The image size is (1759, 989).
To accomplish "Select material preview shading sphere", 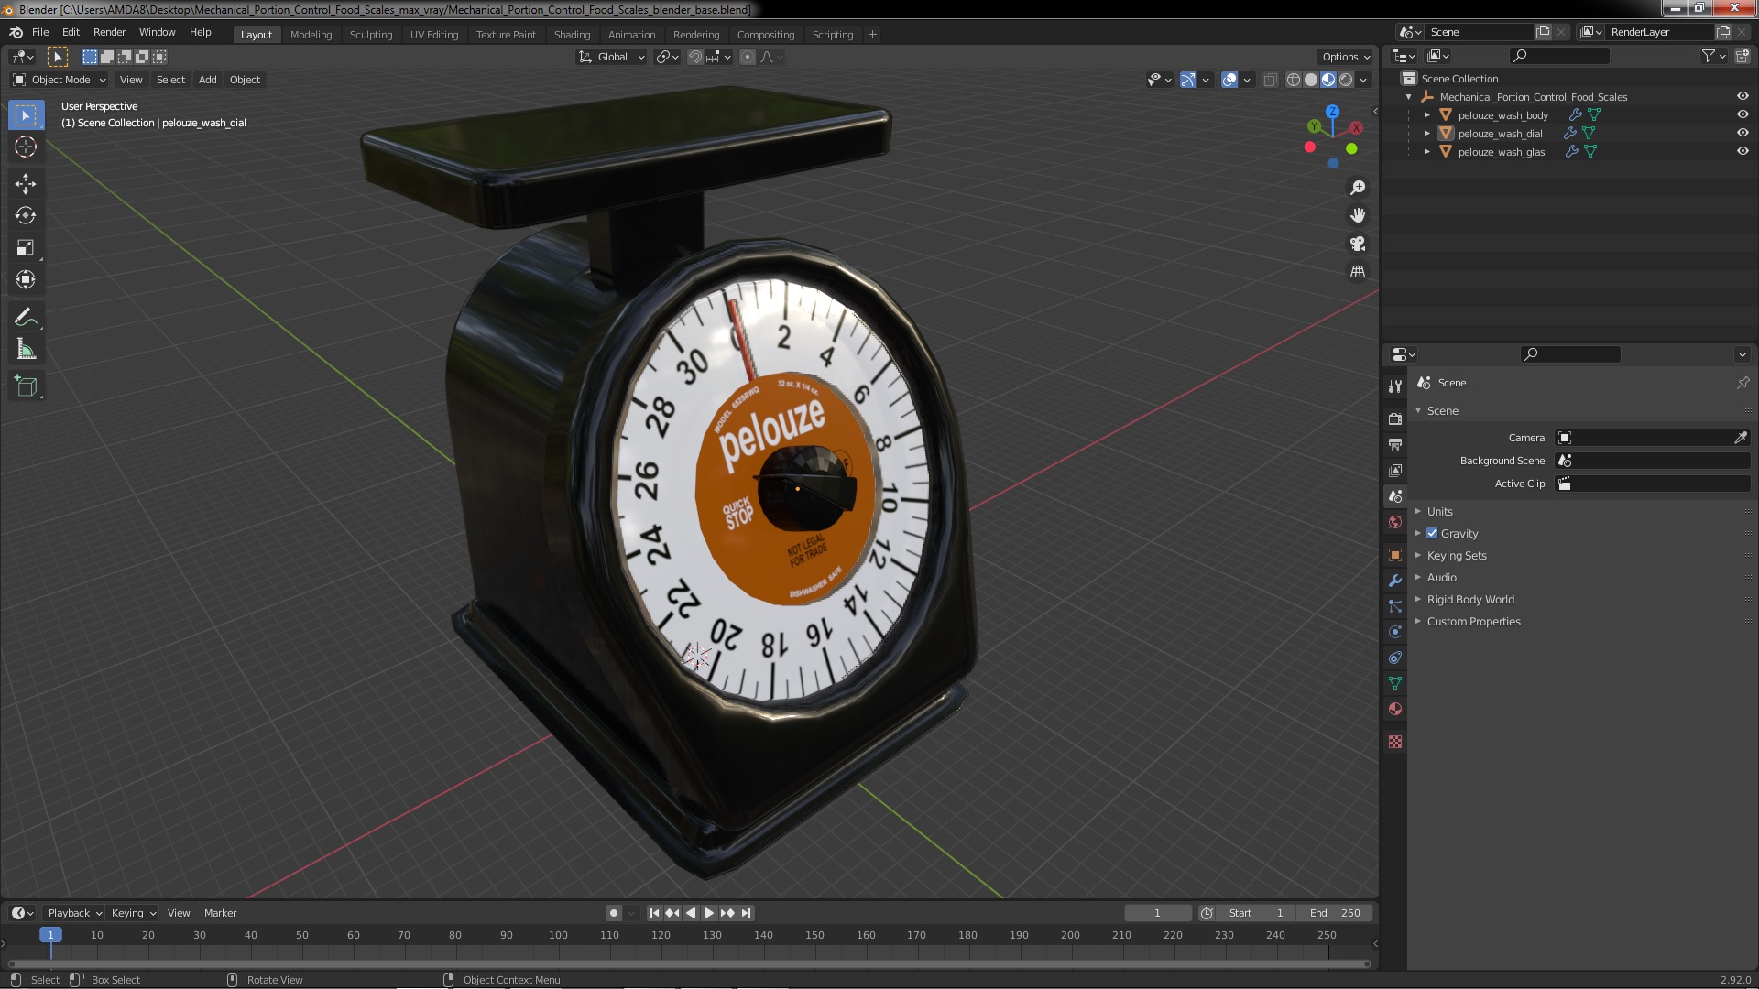I will click(x=1328, y=81).
